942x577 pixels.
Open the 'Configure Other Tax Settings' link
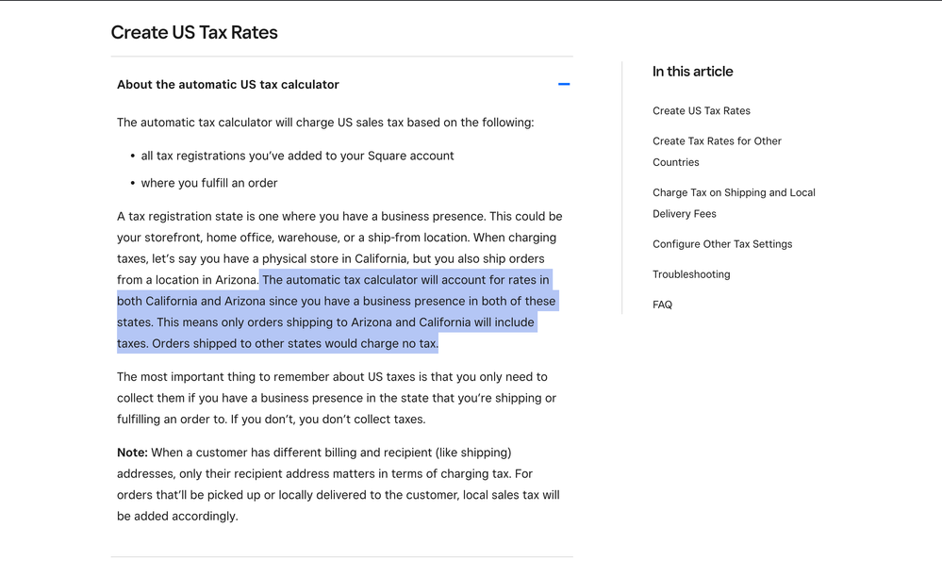click(722, 244)
